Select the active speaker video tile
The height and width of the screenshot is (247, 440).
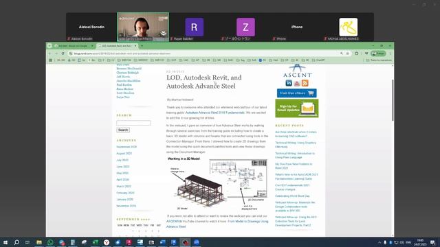click(143, 27)
